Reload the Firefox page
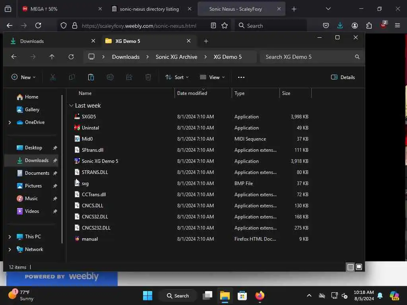 [38, 25]
